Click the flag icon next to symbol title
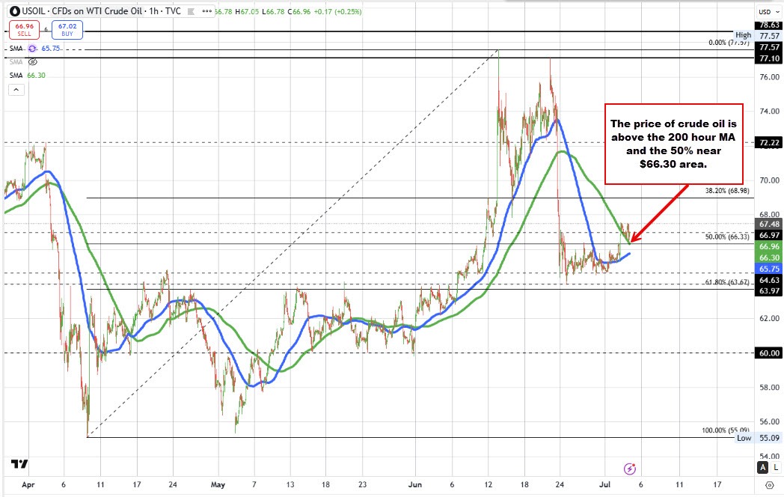 [189, 11]
